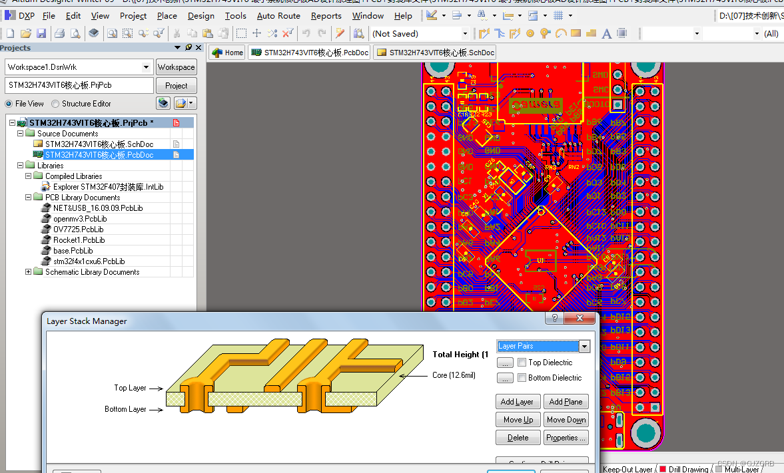Click the Move Up button
The width and height of the screenshot is (784, 473).
click(518, 420)
